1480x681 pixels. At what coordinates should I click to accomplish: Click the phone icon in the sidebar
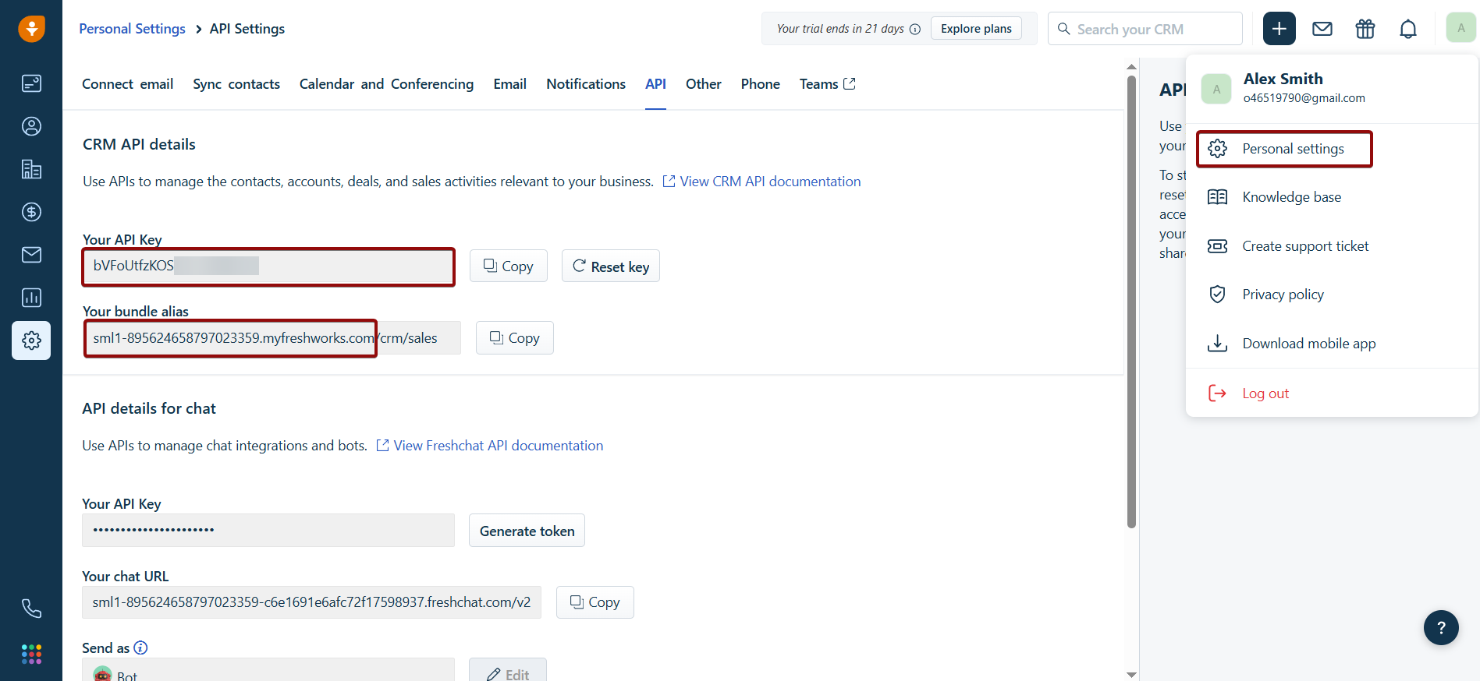pyautogui.click(x=31, y=609)
